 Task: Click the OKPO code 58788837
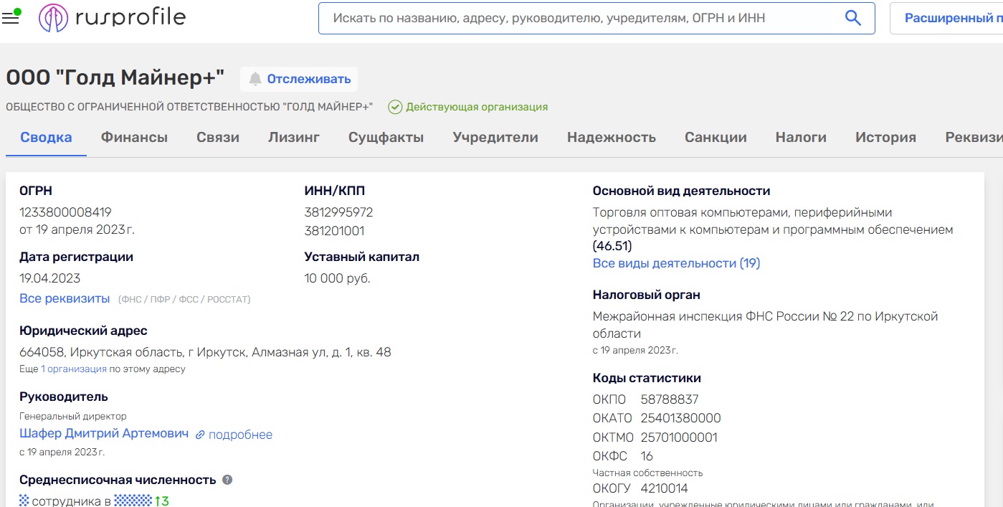click(669, 399)
